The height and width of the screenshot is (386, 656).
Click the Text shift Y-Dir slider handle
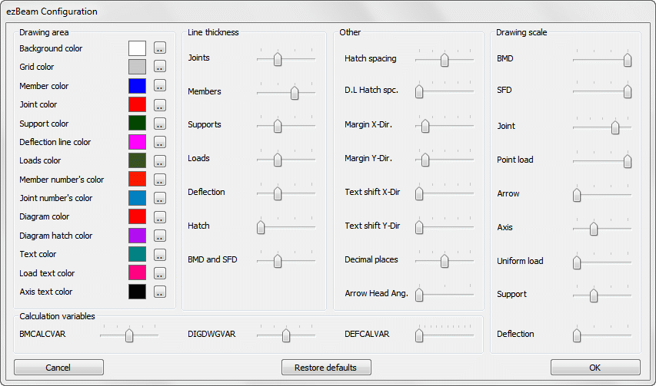click(x=419, y=227)
